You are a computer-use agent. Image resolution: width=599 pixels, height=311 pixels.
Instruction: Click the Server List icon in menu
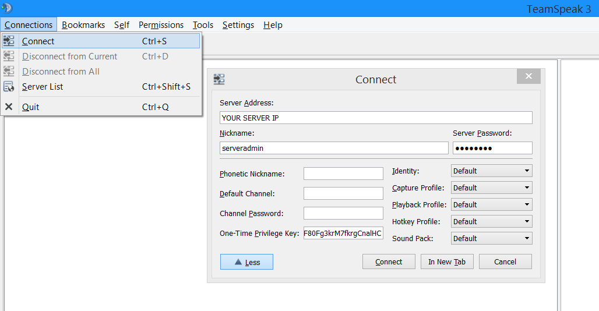tap(9, 87)
